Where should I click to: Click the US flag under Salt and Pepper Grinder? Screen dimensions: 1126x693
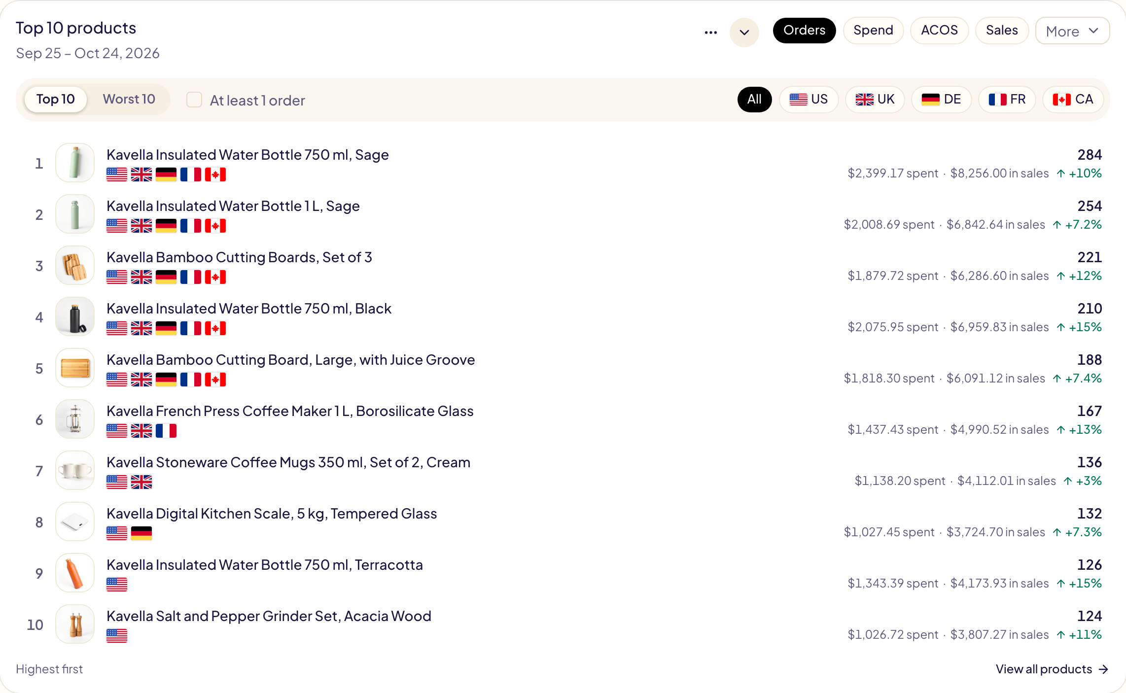tap(117, 636)
